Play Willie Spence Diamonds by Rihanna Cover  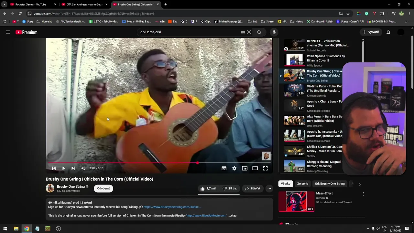click(313, 60)
